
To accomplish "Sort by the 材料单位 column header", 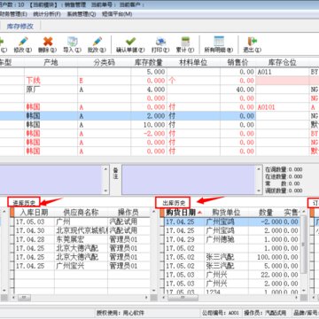I will click(x=193, y=63).
